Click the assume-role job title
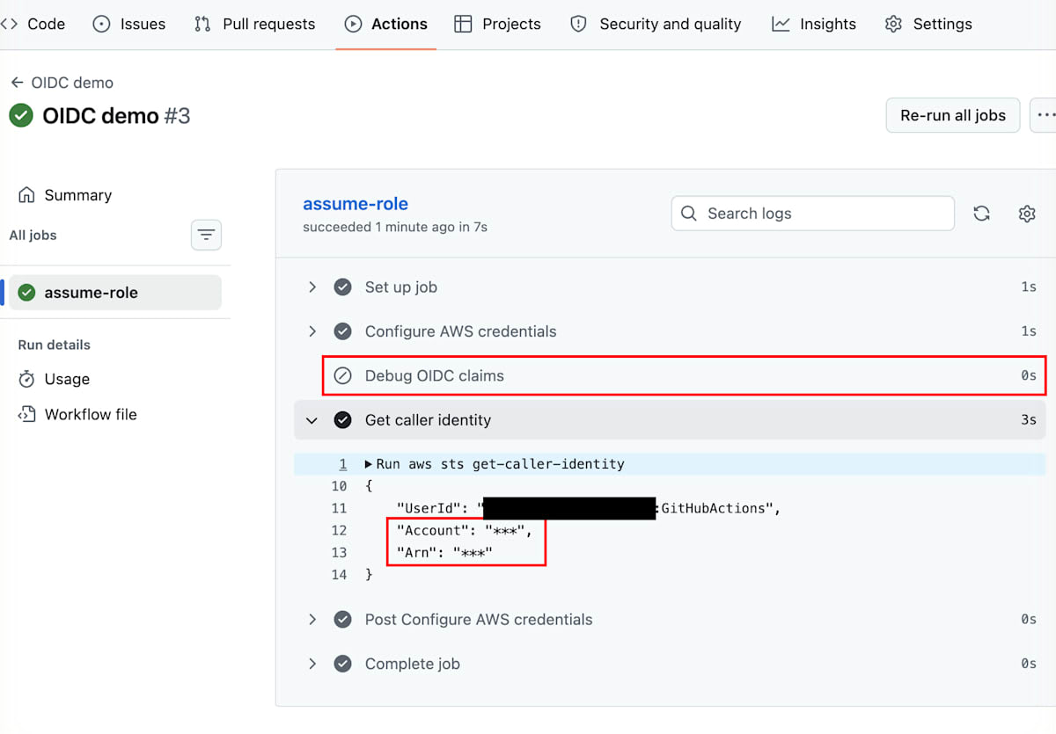This screenshot has width=1056, height=734. tap(356, 204)
